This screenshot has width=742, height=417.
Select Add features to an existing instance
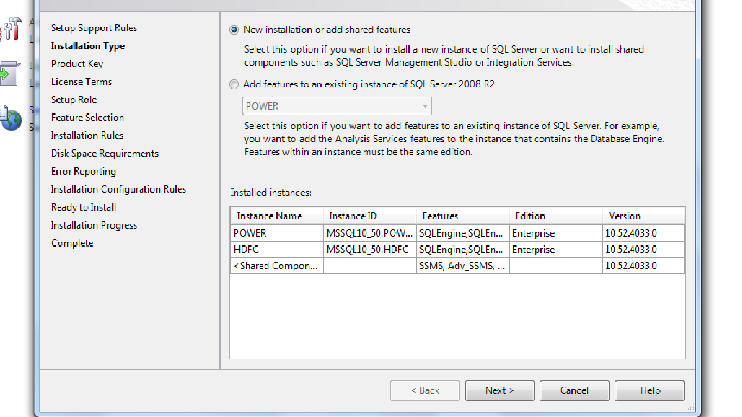(234, 84)
